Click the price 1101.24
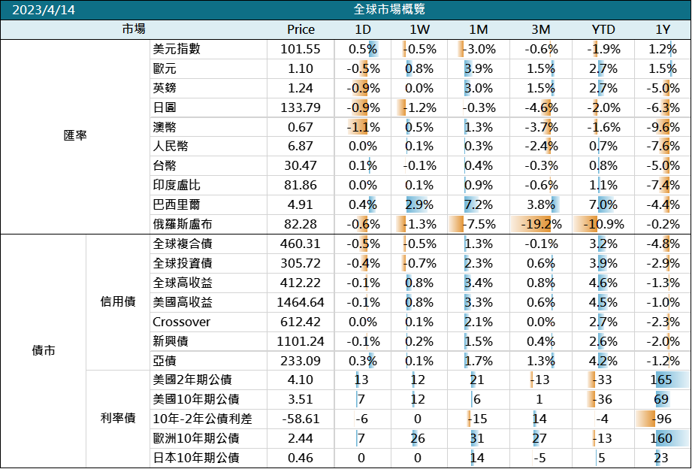692x469 pixels. [x=301, y=341]
